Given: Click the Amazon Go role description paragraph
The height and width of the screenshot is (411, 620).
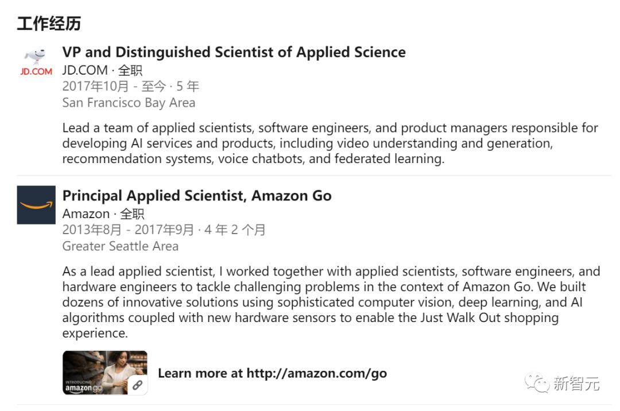Looking at the screenshot, I should pyautogui.click(x=330, y=302).
